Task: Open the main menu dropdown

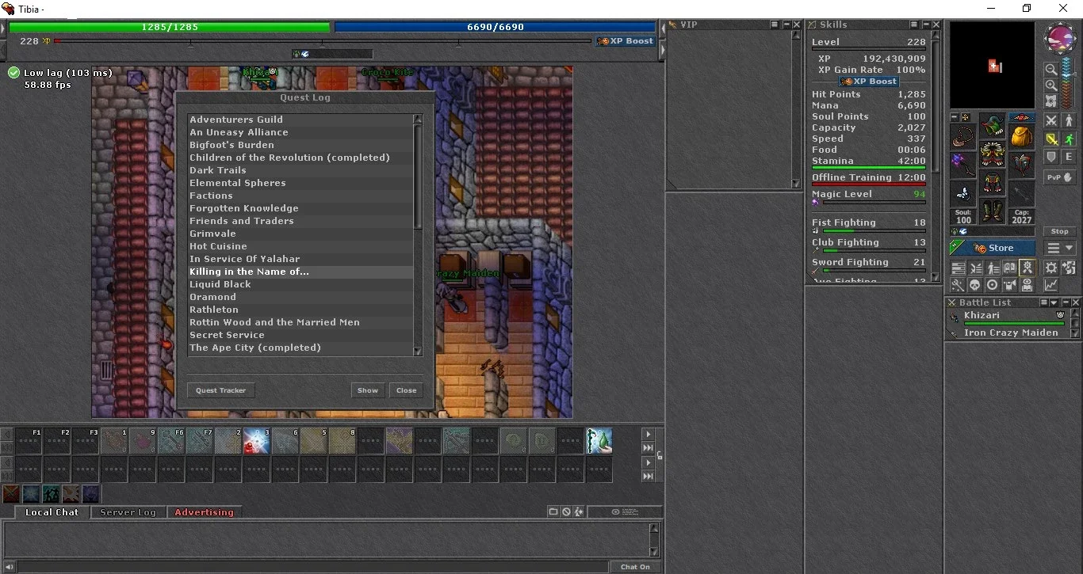Action: [x=1060, y=248]
